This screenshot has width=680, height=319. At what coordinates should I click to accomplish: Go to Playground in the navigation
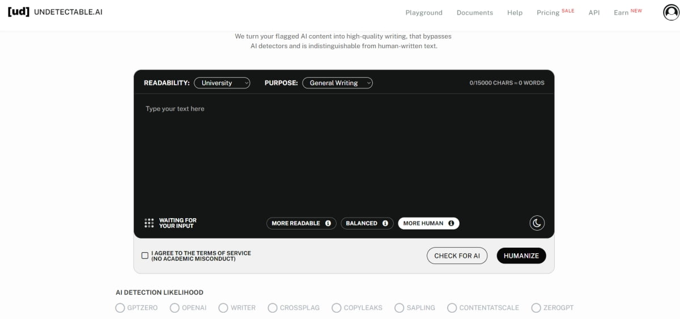tap(424, 12)
